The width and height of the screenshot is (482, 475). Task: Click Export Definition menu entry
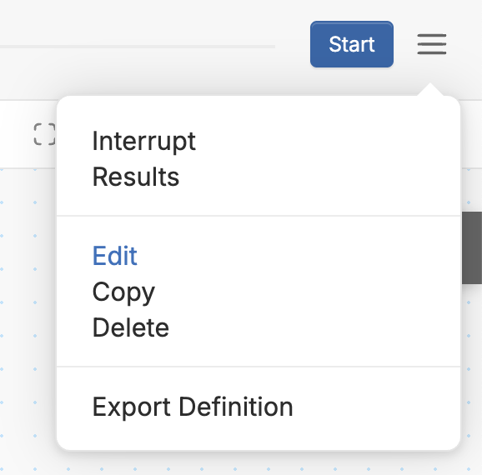click(193, 407)
